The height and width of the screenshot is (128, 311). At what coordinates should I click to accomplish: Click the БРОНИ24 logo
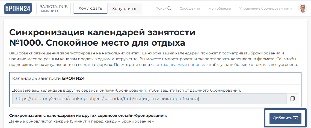pos(18,8)
